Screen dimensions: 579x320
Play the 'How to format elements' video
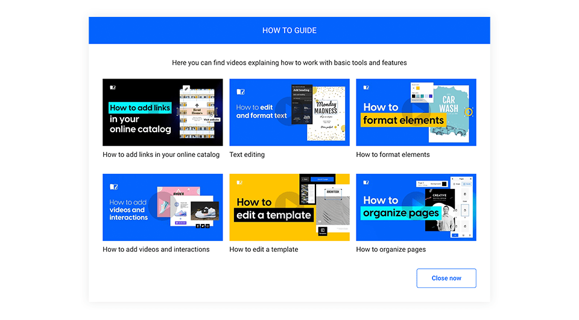416,112
